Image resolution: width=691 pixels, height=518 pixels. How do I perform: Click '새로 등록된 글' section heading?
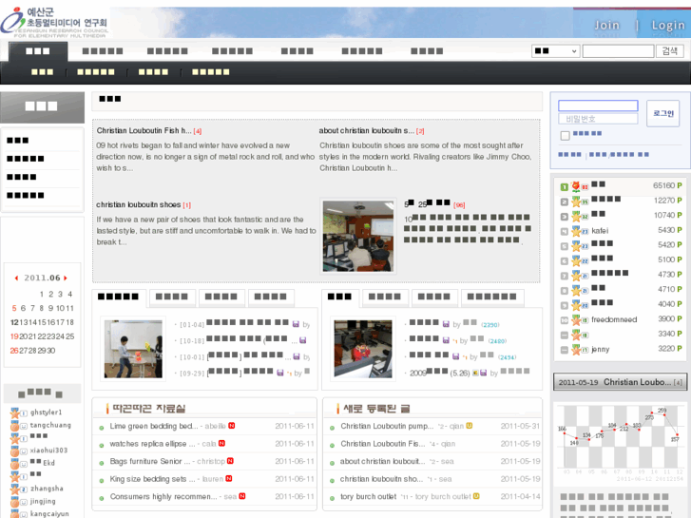(375, 409)
